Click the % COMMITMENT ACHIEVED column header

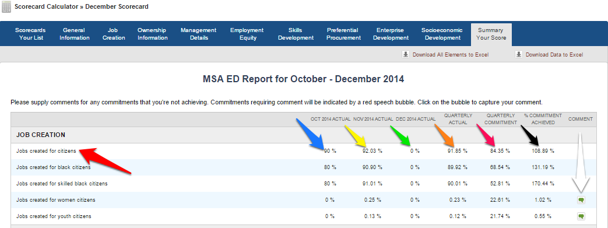tap(543, 119)
